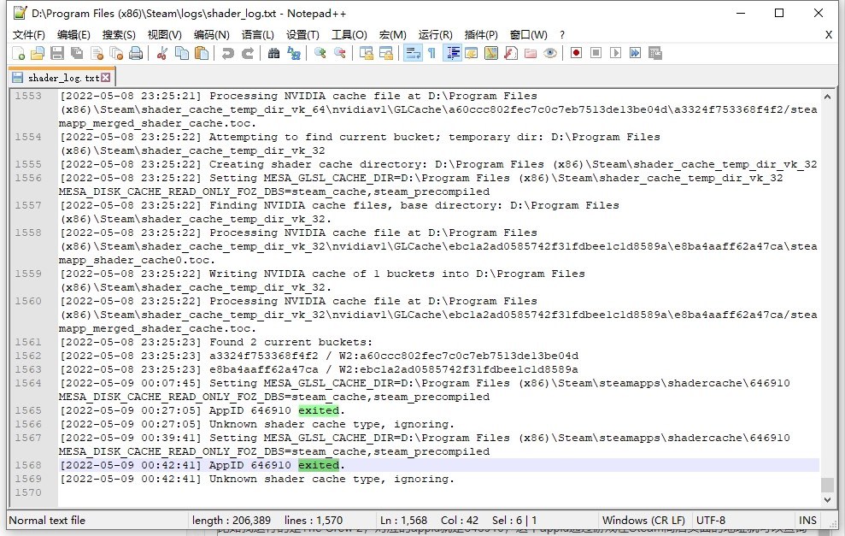This screenshot has width=845, height=536.
Task: Click 'UTF-8' encoding in status bar
Action: pyautogui.click(x=710, y=521)
